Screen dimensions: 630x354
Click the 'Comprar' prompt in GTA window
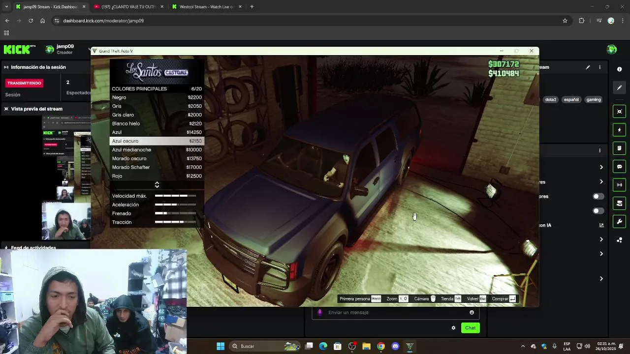point(504,299)
